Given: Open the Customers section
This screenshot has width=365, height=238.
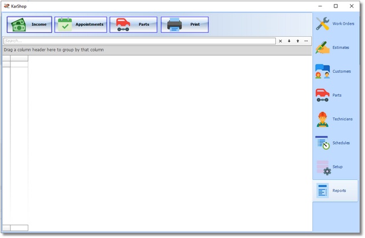Looking at the screenshot, I should click(335, 71).
